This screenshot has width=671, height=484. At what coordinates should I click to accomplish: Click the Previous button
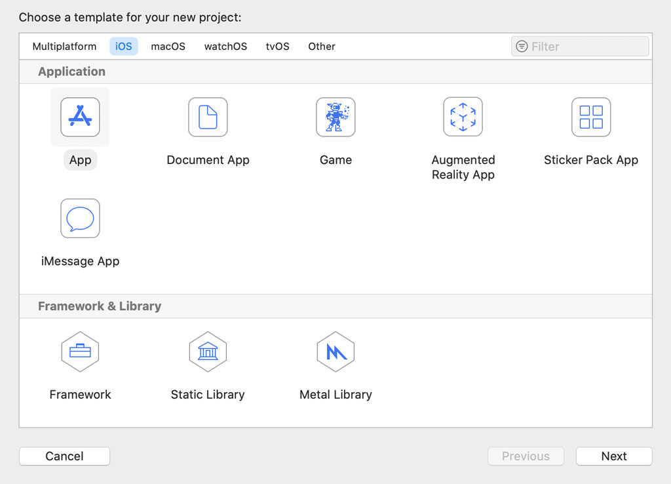[x=526, y=456]
